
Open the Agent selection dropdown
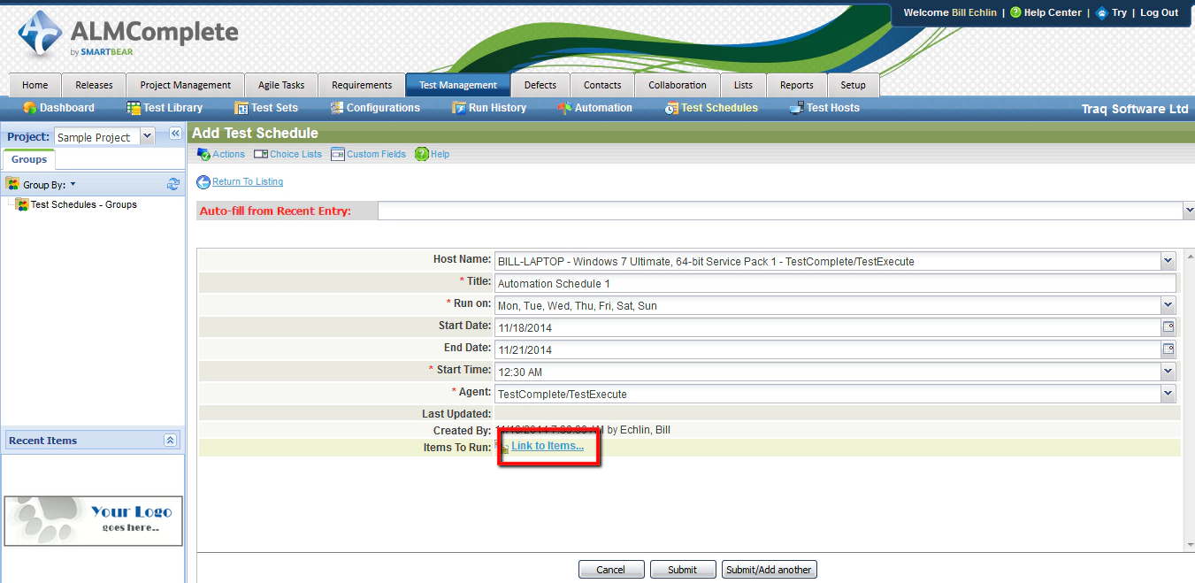click(x=1168, y=393)
